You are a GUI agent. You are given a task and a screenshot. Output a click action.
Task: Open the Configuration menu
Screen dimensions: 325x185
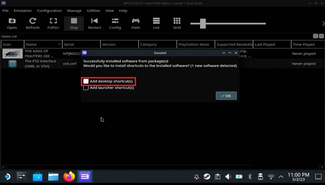coord(49,11)
